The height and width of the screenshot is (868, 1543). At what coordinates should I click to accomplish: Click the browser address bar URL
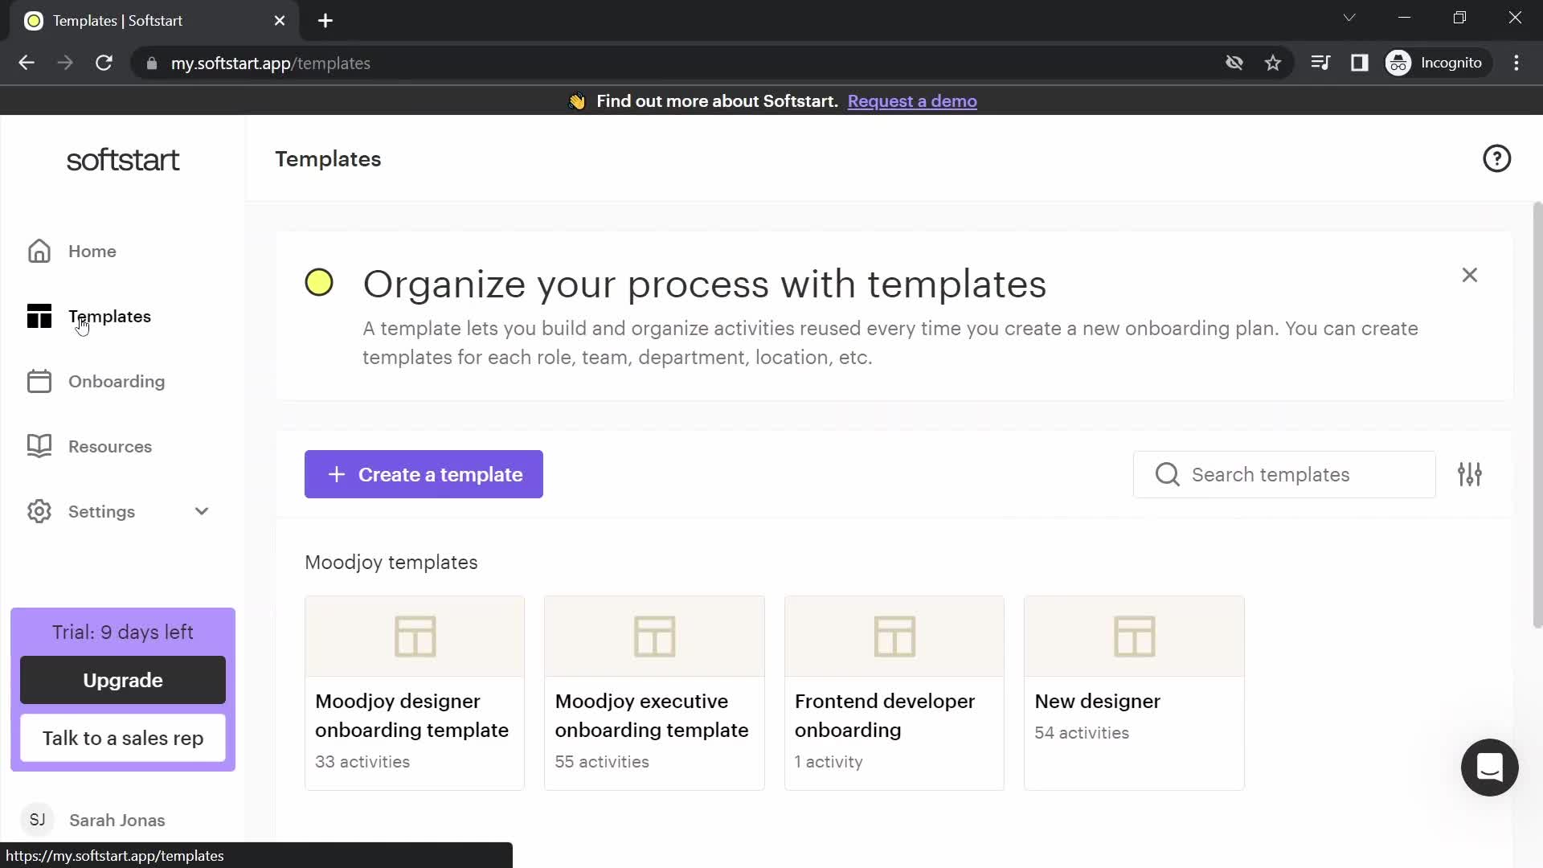270,63
